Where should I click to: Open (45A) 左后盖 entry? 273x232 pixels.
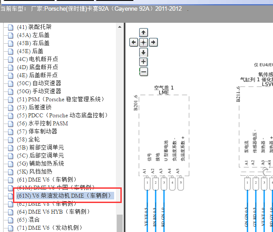(x=33, y=35)
